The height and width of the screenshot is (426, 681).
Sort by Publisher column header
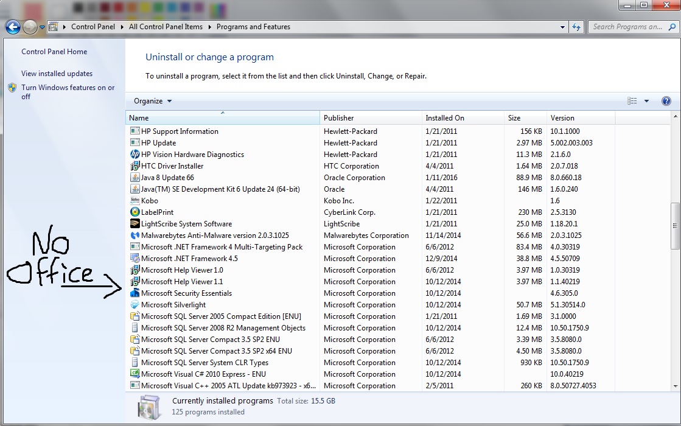[x=371, y=118]
